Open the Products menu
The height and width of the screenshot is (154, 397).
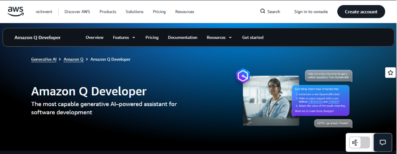click(x=108, y=11)
